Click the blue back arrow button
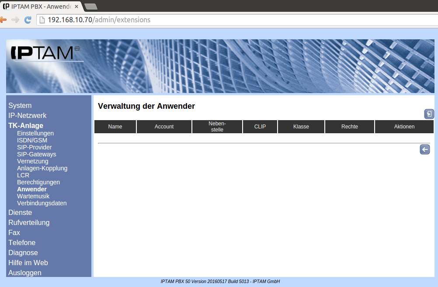Screen dimensions: 438x287 pos(424,150)
